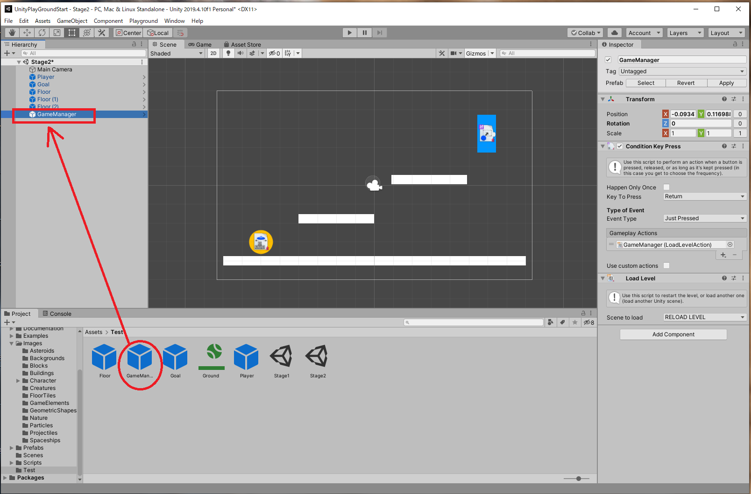Collapse the Stage2 scene in Hierarchy
This screenshot has width=751, height=494.
click(19, 62)
